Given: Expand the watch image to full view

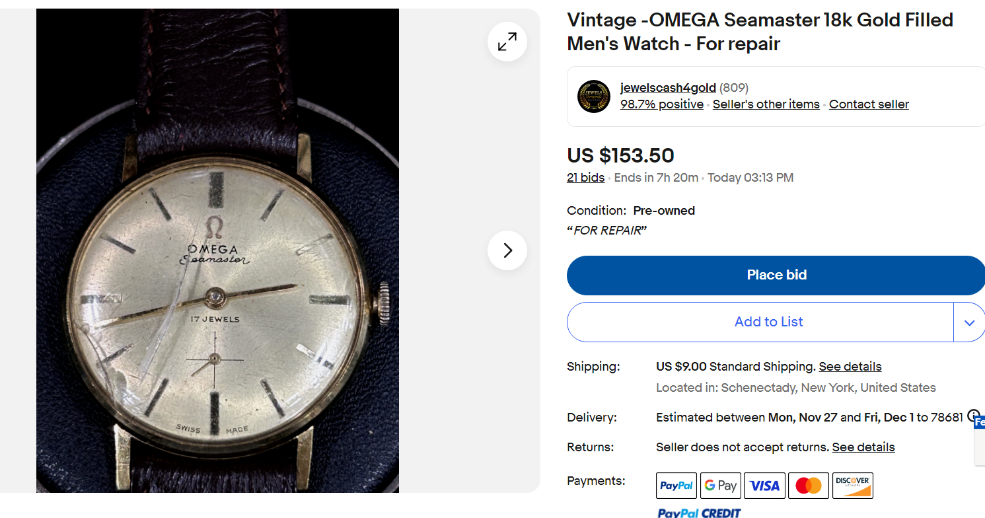Looking at the screenshot, I should pyautogui.click(x=507, y=42).
